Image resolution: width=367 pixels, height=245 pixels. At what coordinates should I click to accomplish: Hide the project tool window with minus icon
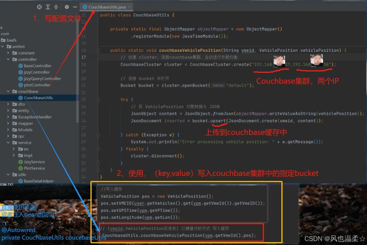pos(75,7)
